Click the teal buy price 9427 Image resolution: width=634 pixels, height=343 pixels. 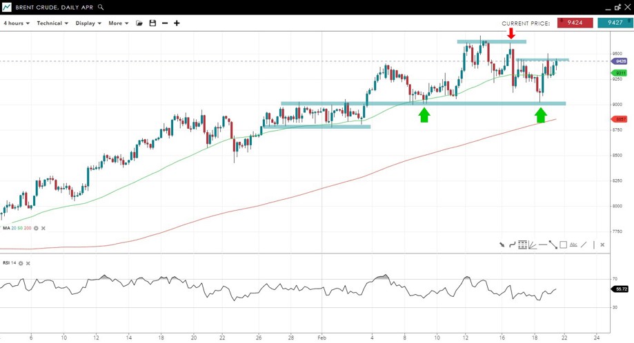pyautogui.click(x=615, y=23)
